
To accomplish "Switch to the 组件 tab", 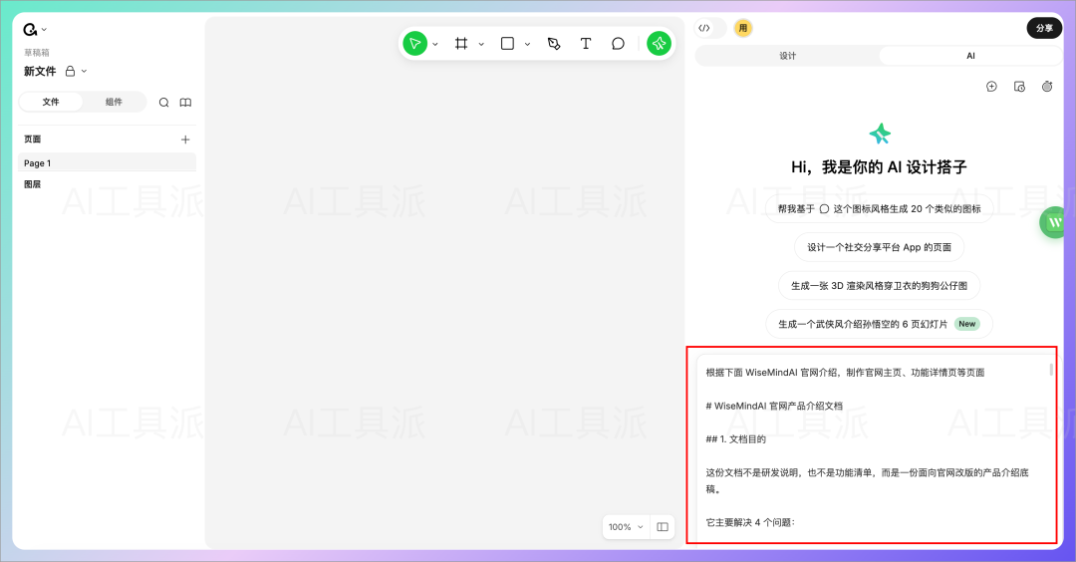I will 114,102.
